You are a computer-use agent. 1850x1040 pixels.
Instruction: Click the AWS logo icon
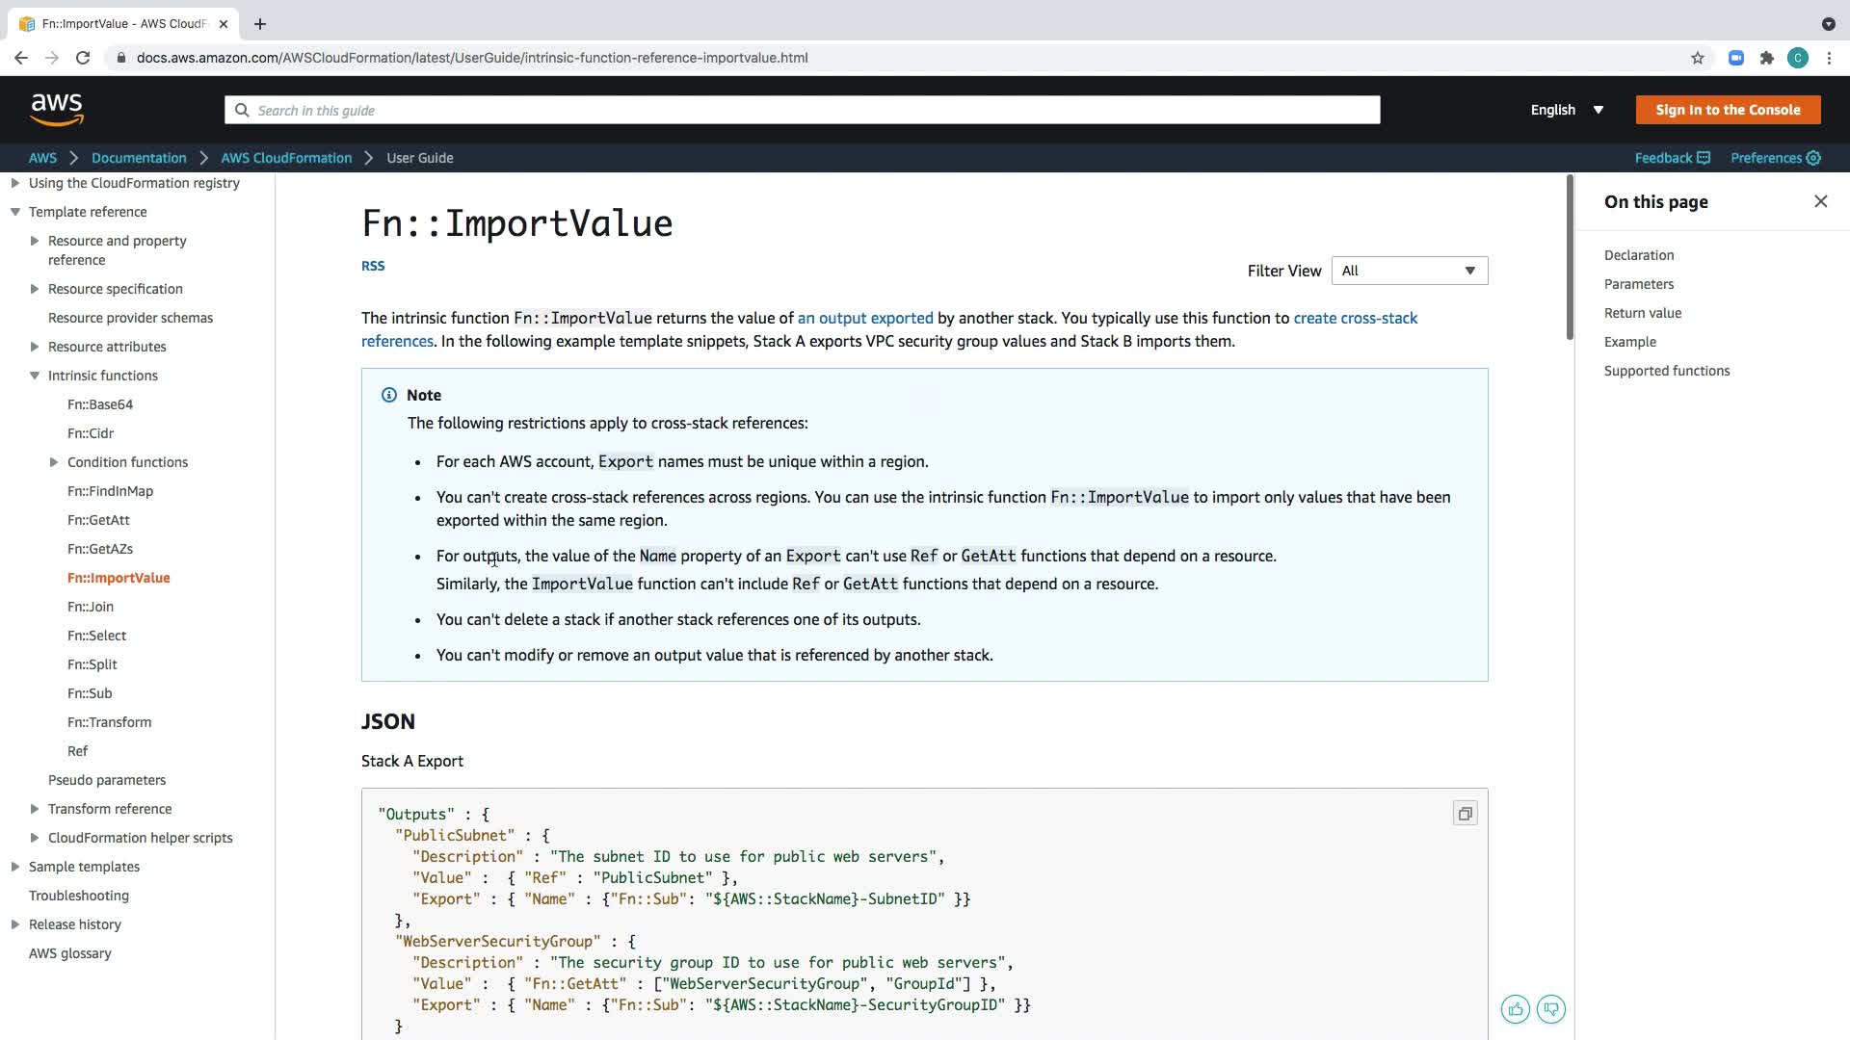pos(57,110)
